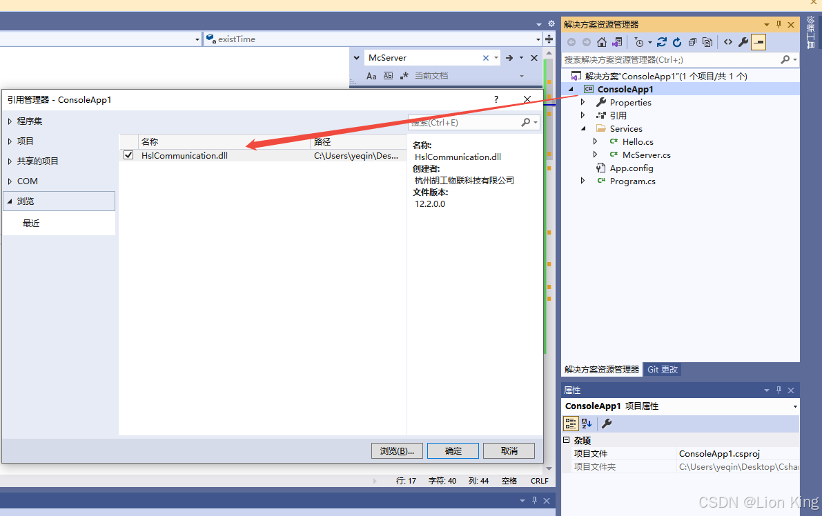Viewport: 822px width, 516px height.
Task: Sort by 路径 column header
Action: click(x=359, y=141)
